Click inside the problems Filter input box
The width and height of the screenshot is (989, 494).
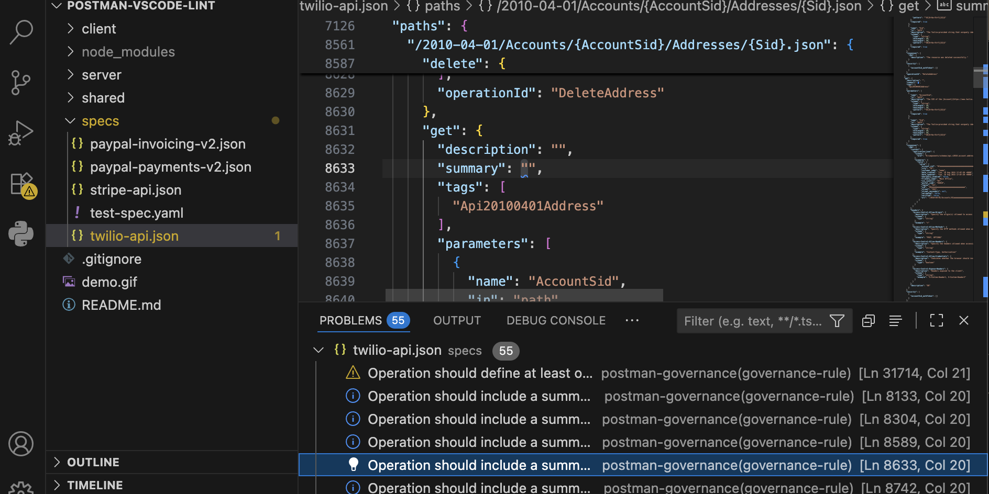pyautogui.click(x=749, y=320)
